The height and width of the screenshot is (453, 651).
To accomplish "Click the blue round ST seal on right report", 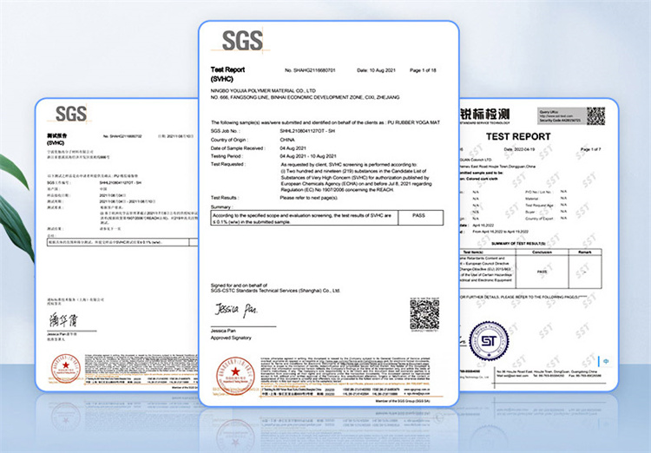I will pyautogui.click(x=489, y=341).
